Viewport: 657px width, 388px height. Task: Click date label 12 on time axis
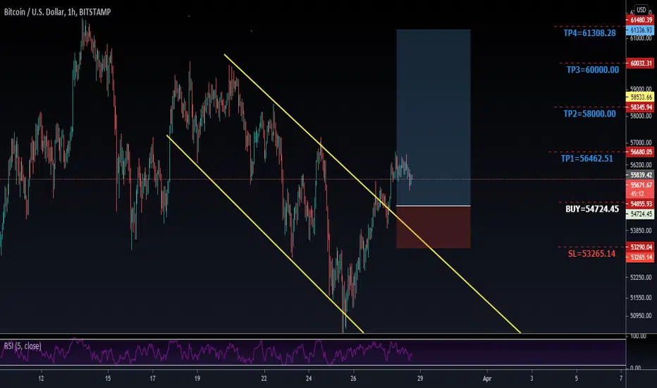click(x=41, y=378)
